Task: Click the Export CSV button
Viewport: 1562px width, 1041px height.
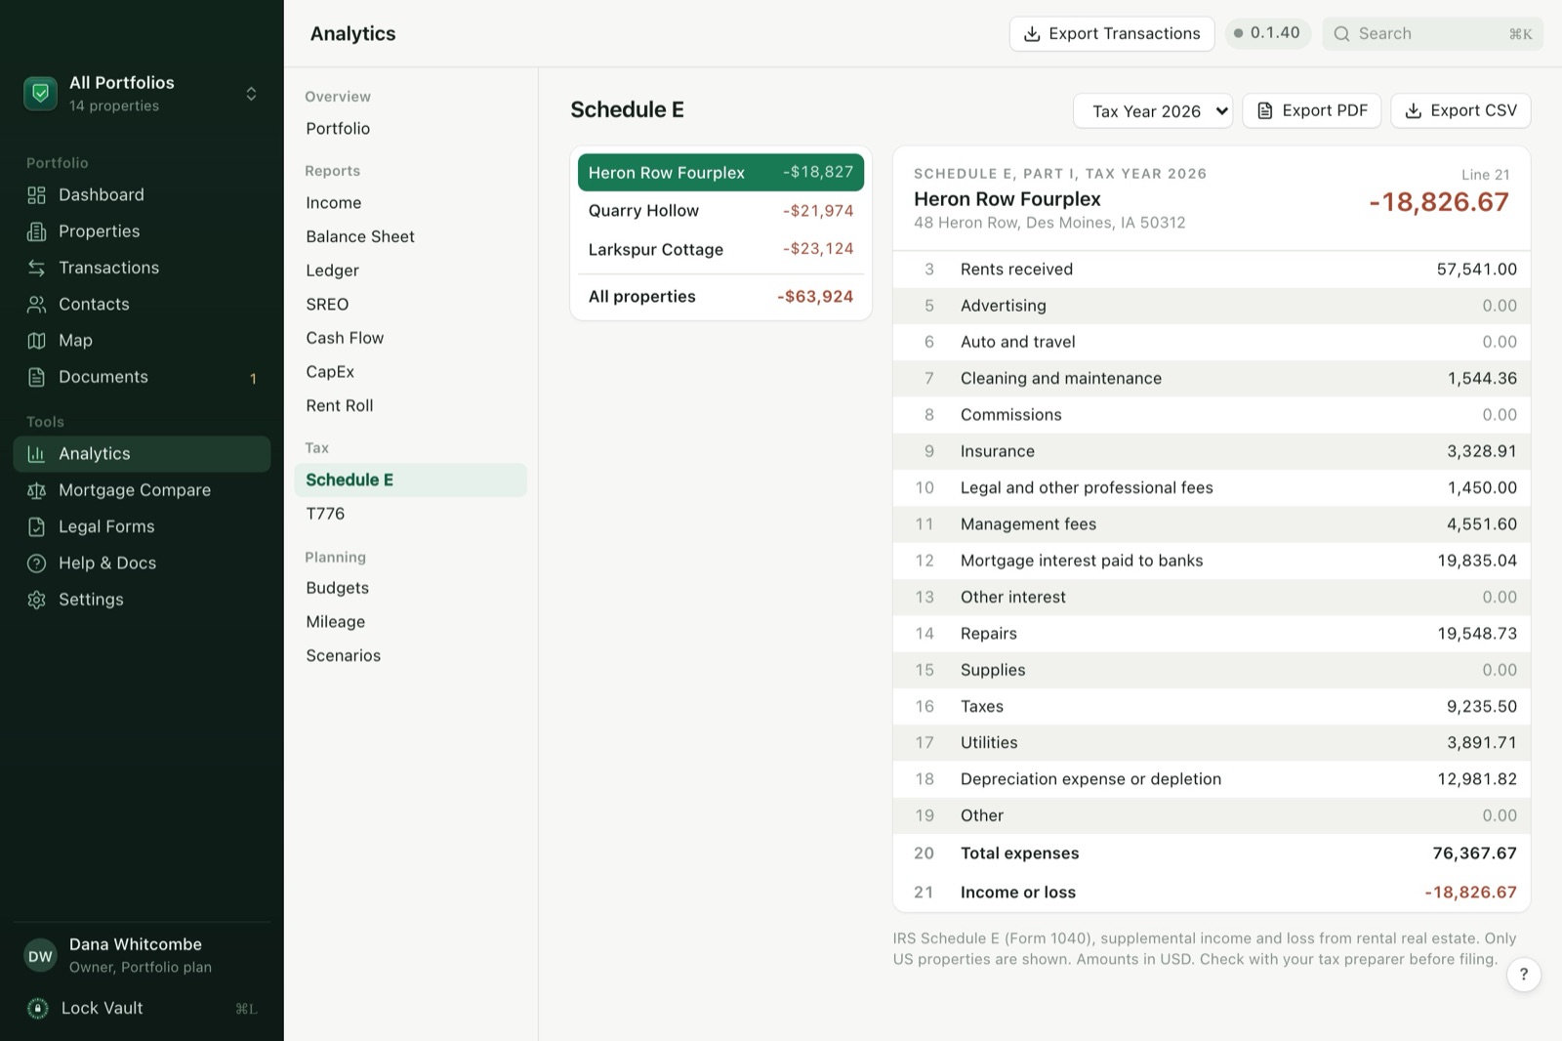Action: pos(1460,111)
